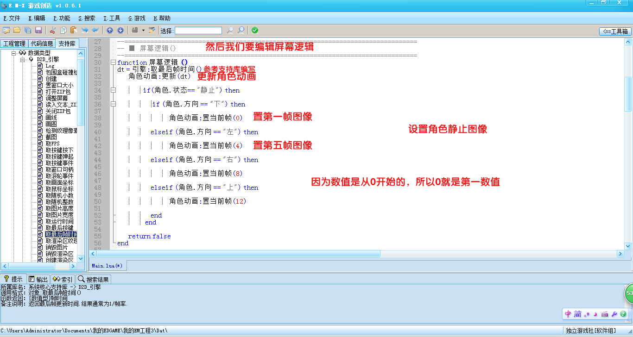Open the dropdown arrow beside list icon
The height and width of the screenshot is (337, 633).
coord(143,31)
